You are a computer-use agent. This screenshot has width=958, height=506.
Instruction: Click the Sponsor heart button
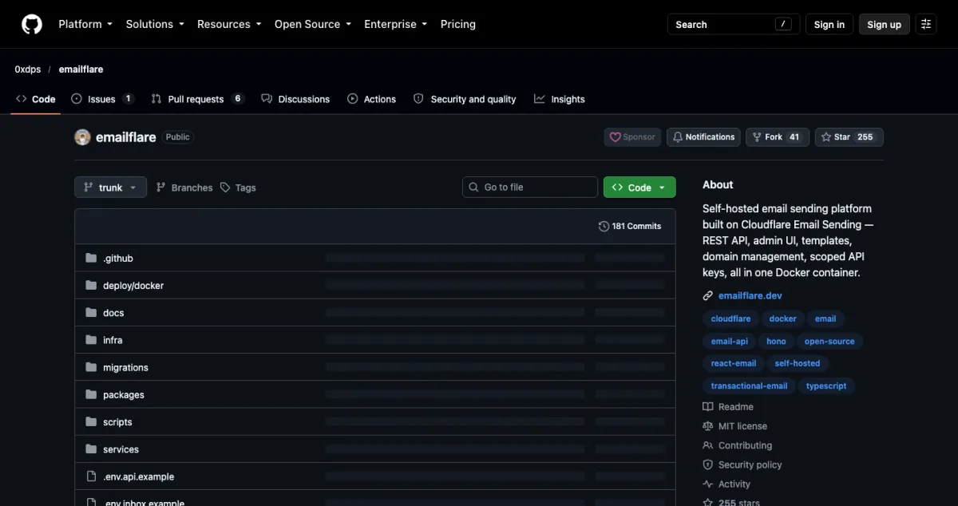pyautogui.click(x=632, y=137)
